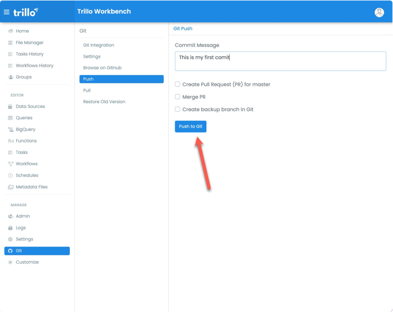Viewport: 393px width, 312px height.
Task: Click the GitHub icon beside Git
Action: coord(10,251)
